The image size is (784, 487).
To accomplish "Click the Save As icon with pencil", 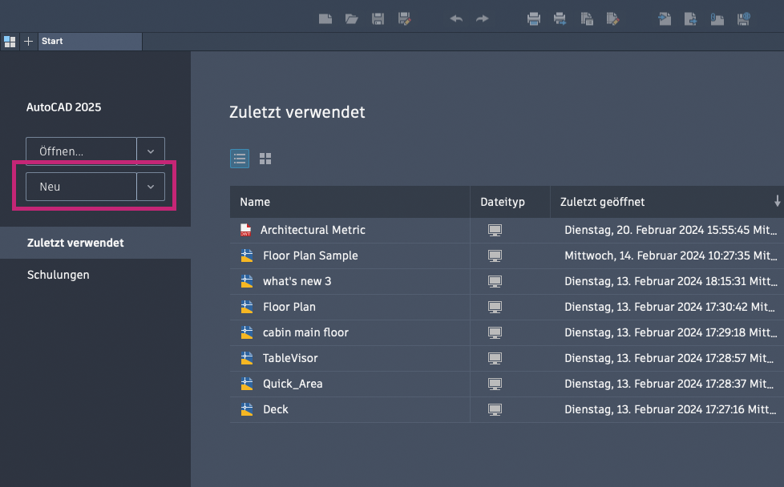I will pos(404,18).
